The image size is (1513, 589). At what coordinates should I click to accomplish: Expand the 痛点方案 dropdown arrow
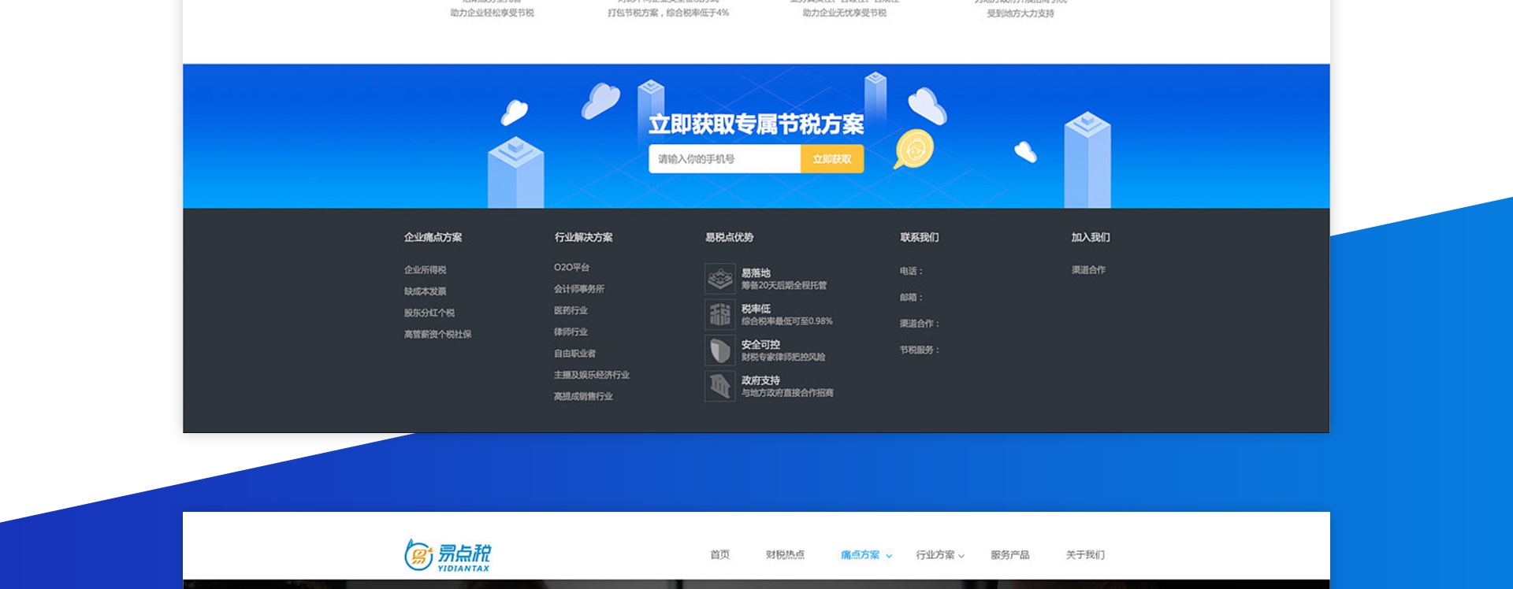click(889, 556)
